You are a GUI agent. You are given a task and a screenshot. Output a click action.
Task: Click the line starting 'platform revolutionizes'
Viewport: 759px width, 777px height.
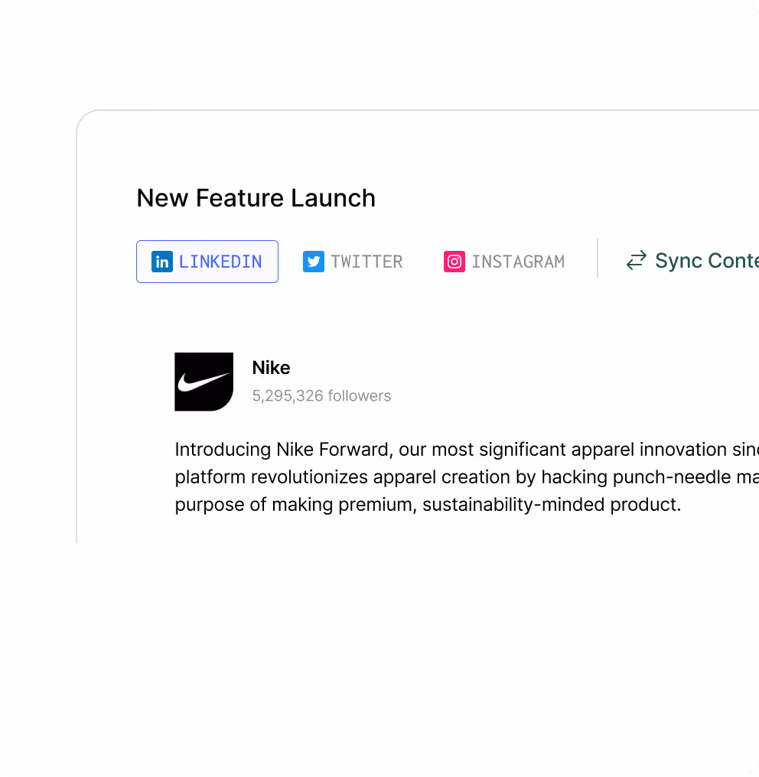click(467, 477)
